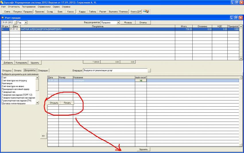Open the Касса toolbar section
The width and height of the screenshot is (244, 153).
(x=70, y=12)
